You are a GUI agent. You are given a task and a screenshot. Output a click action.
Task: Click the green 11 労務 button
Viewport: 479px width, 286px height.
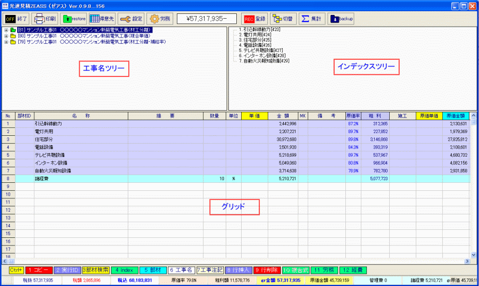(325, 270)
